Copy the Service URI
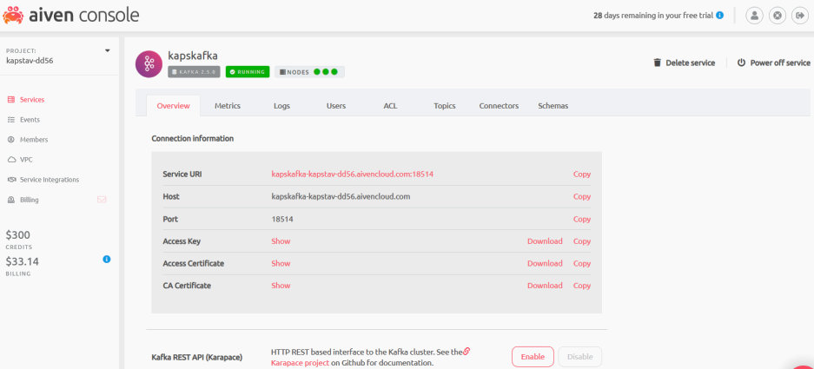This screenshot has width=814, height=369. [582, 175]
